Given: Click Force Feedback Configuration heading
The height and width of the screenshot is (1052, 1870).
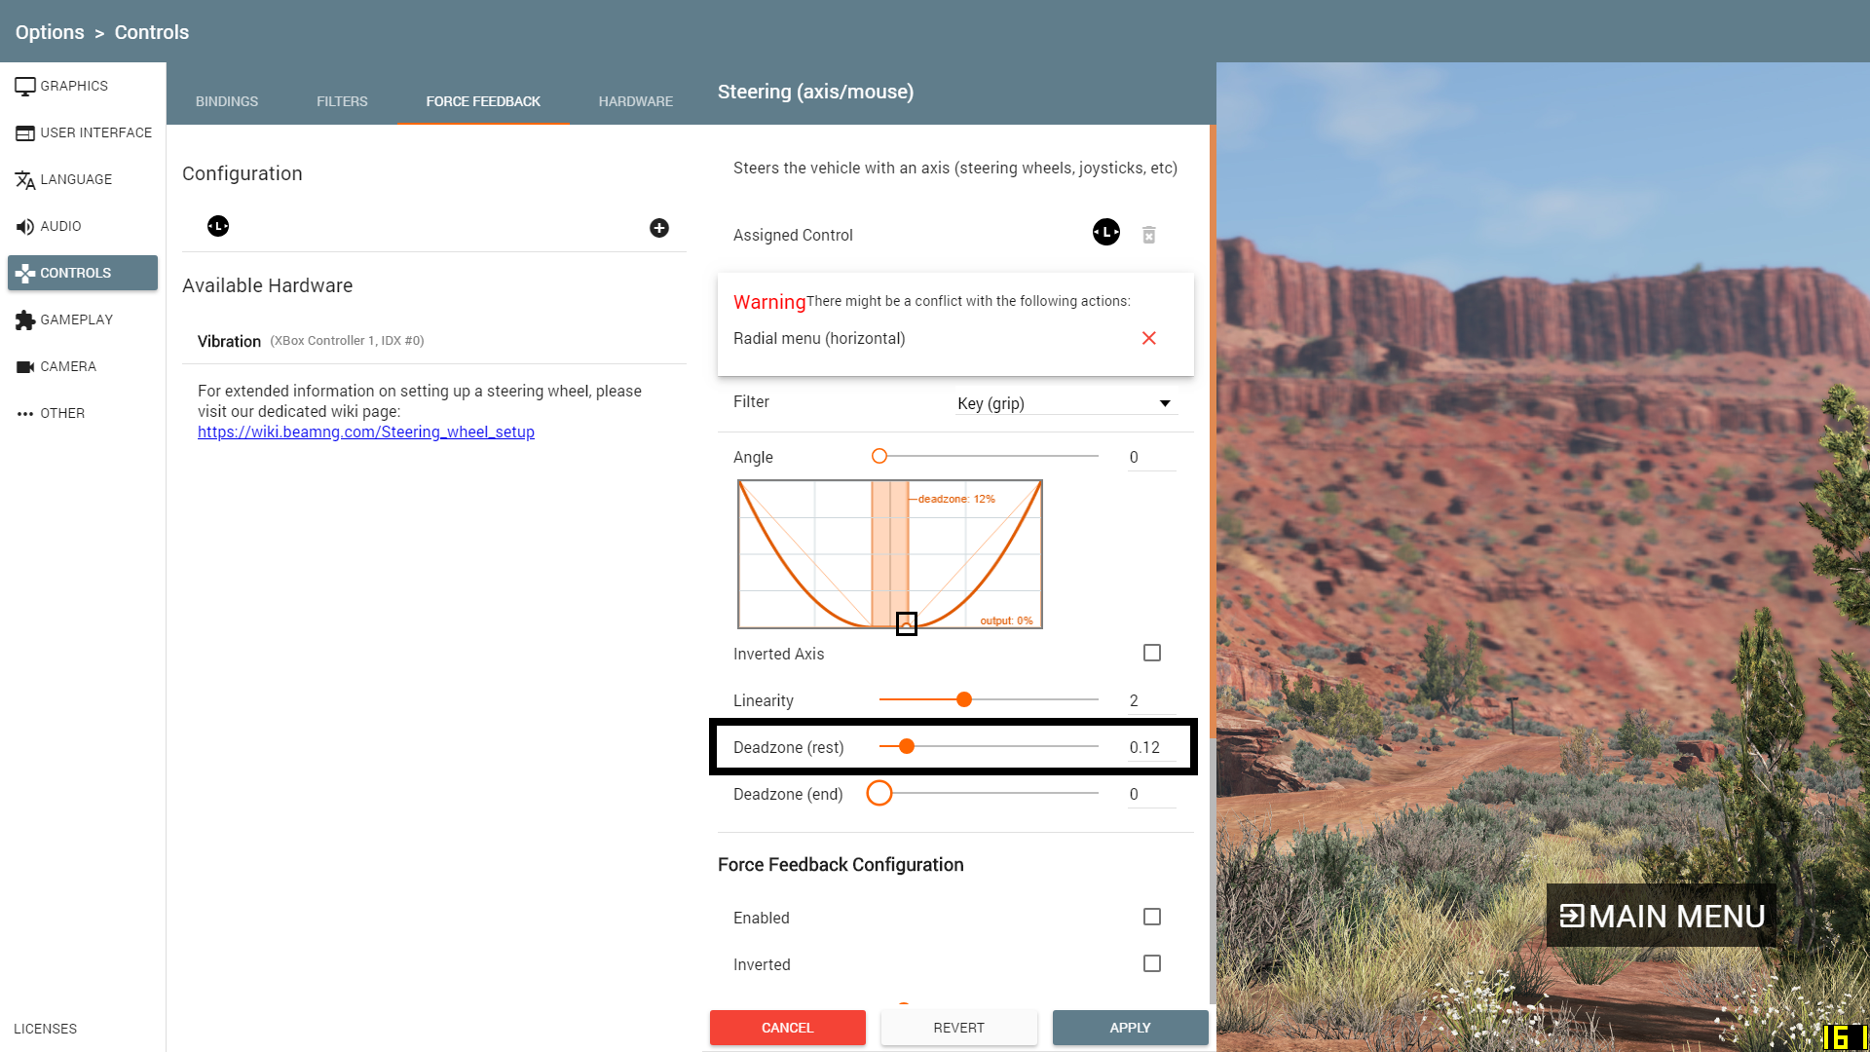Looking at the screenshot, I should tap(841, 865).
